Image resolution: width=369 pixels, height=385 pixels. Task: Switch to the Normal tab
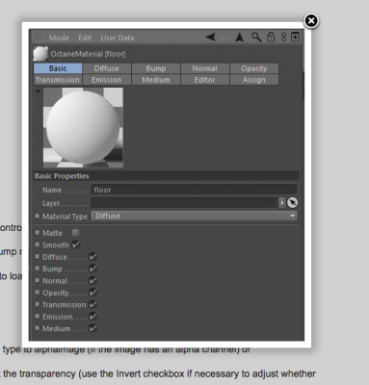(x=205, y=68)
